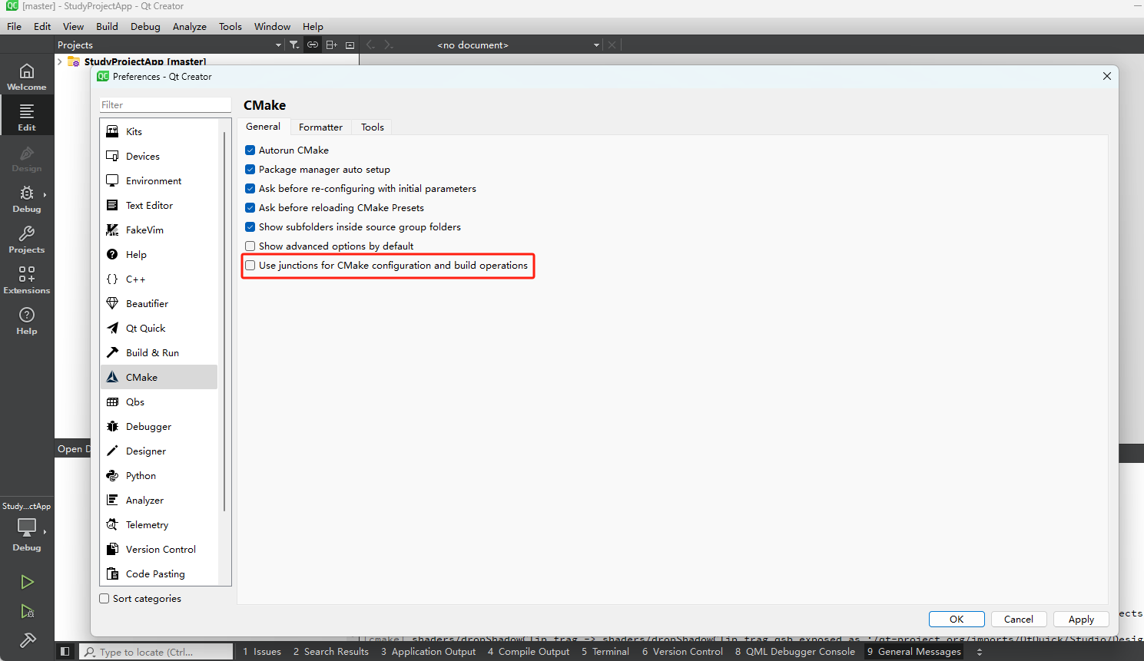Toggle Autorun CMake checkbox

(x=250, y=150)
